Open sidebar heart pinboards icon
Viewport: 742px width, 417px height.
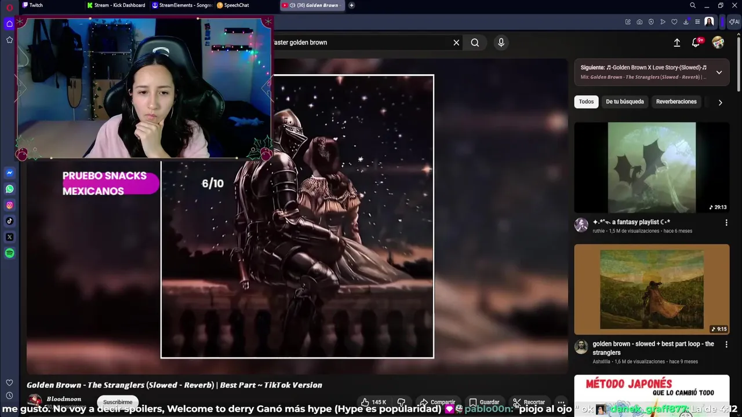(9, 383)
